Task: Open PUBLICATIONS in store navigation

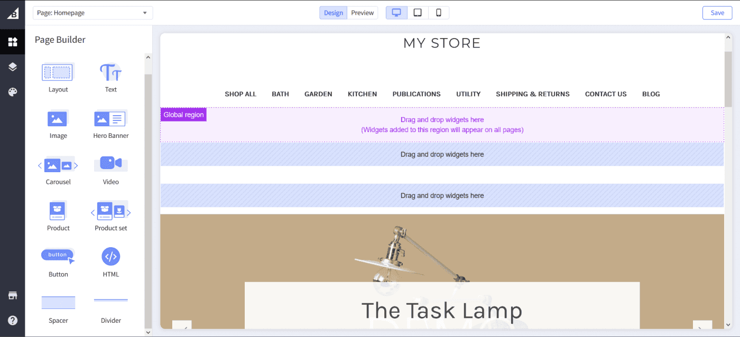Action: click(x=417, y=94)
